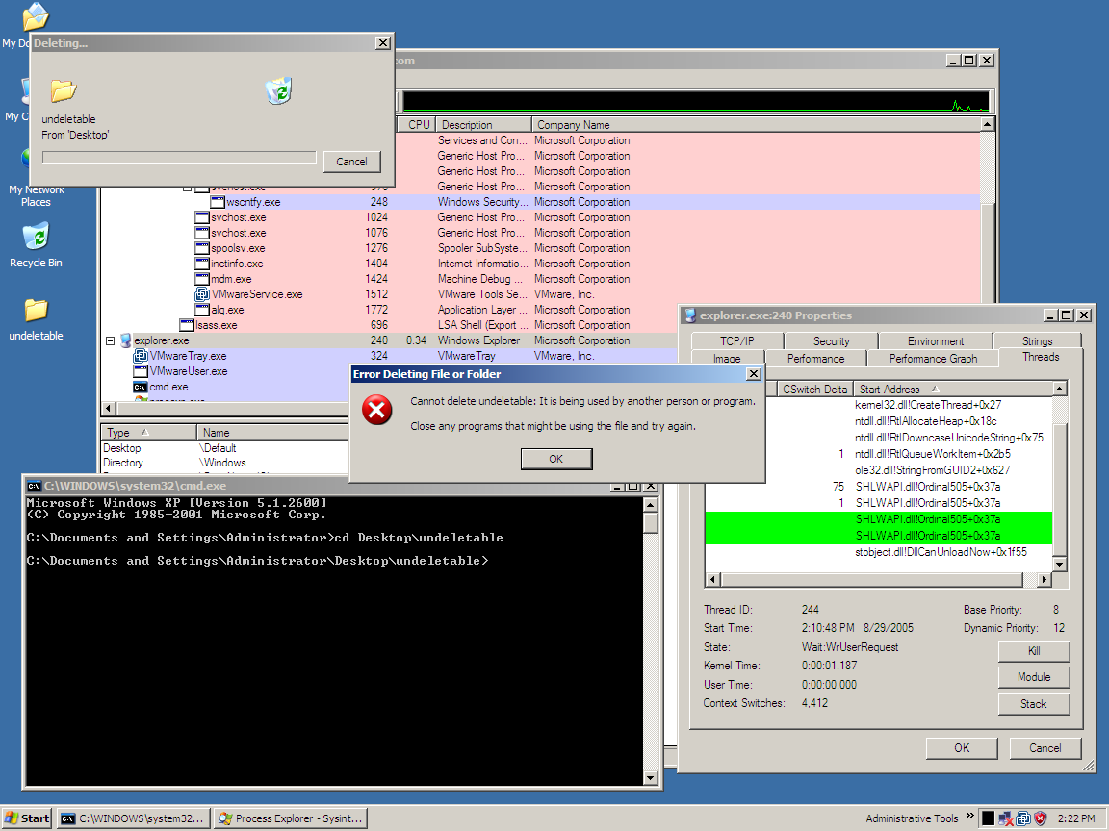Sort threads by Start Address column
The height and width of the screenshot is (831, 1109).
953,390
